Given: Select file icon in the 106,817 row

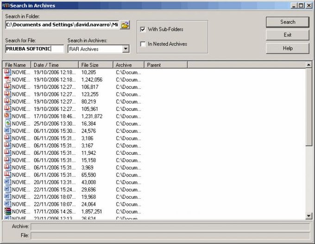Looking at the screenshot, I should (7, 87).
